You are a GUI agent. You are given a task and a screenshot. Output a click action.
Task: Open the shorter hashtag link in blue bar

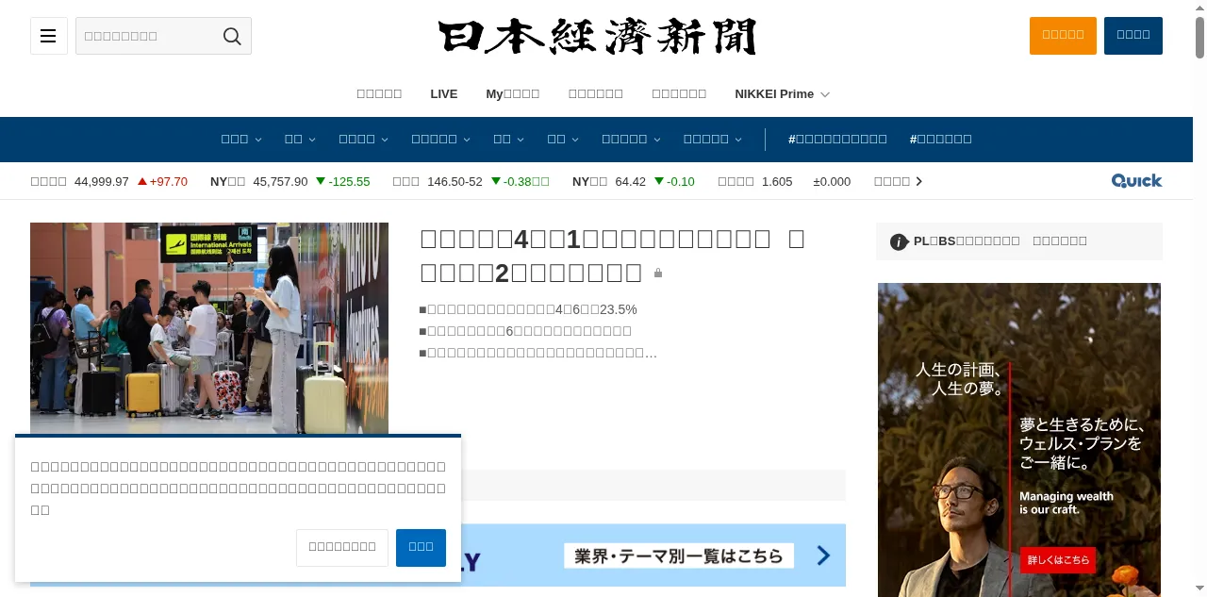(940, 139)
